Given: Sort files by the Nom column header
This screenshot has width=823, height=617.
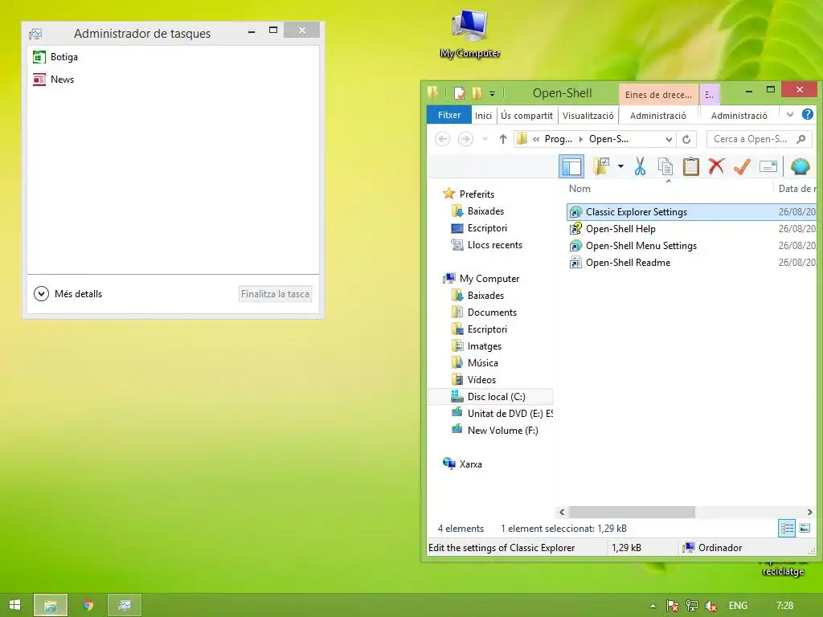Looking at the screenshot, I should click(x=579, y=189).
